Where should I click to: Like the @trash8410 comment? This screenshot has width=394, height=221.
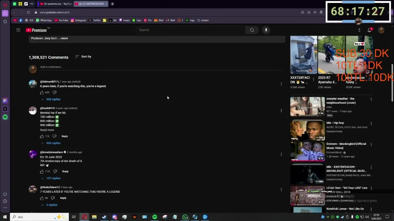click(42, 136)
